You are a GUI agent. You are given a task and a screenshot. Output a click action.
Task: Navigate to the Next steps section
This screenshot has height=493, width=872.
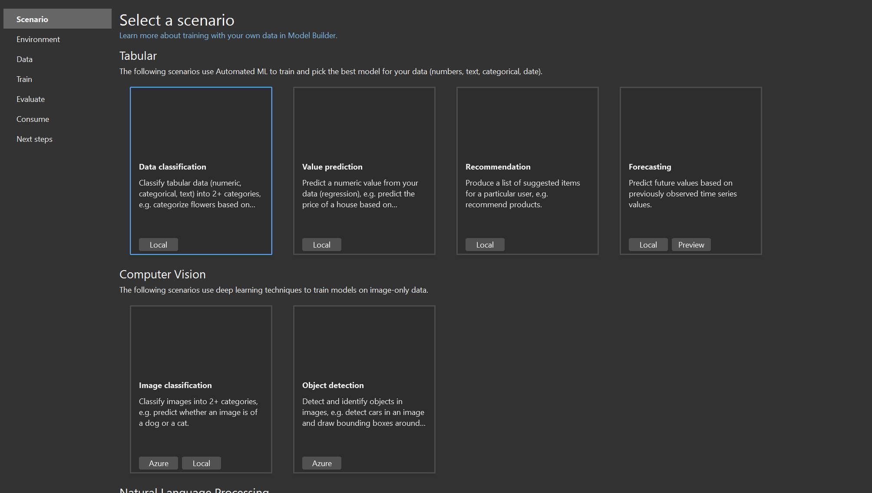tap(34, 139)
